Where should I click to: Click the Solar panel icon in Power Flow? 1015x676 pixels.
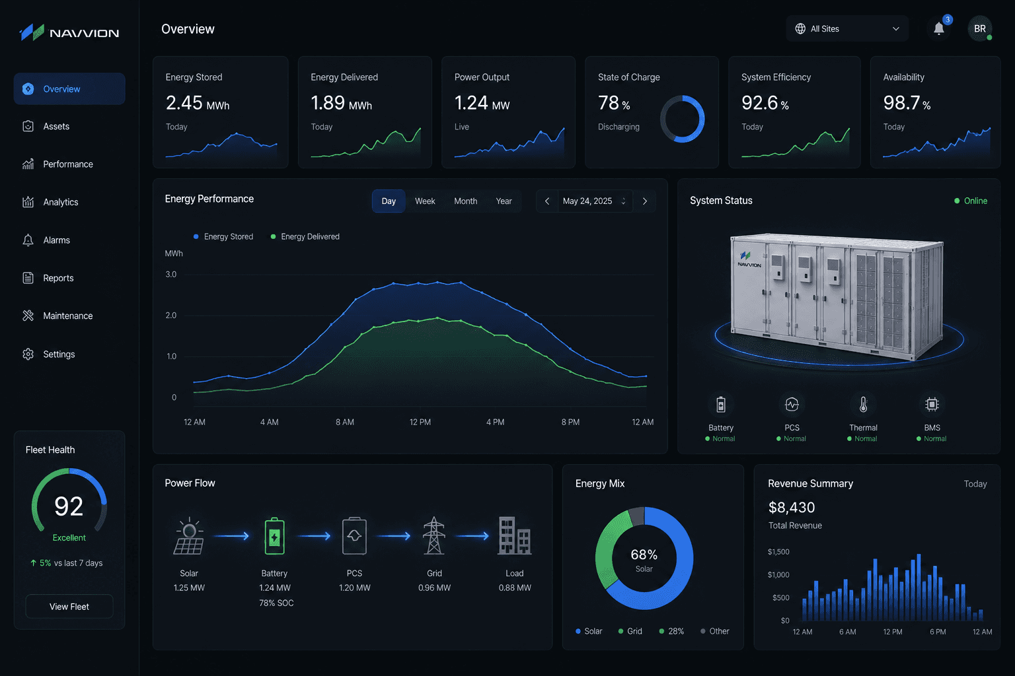189,536
